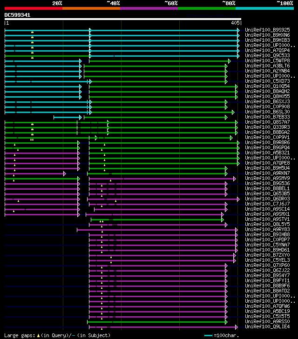Viewport: 298px width, 339px height.
Task: Click the UniRef100_A7QPE8 hit name
Action: [267, 163]
